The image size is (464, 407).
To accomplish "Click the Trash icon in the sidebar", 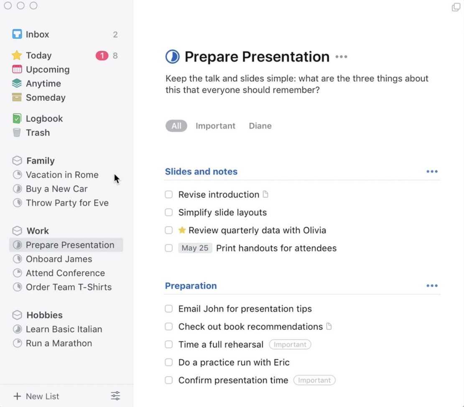I will pyautogui.click(x=16, y=133).
